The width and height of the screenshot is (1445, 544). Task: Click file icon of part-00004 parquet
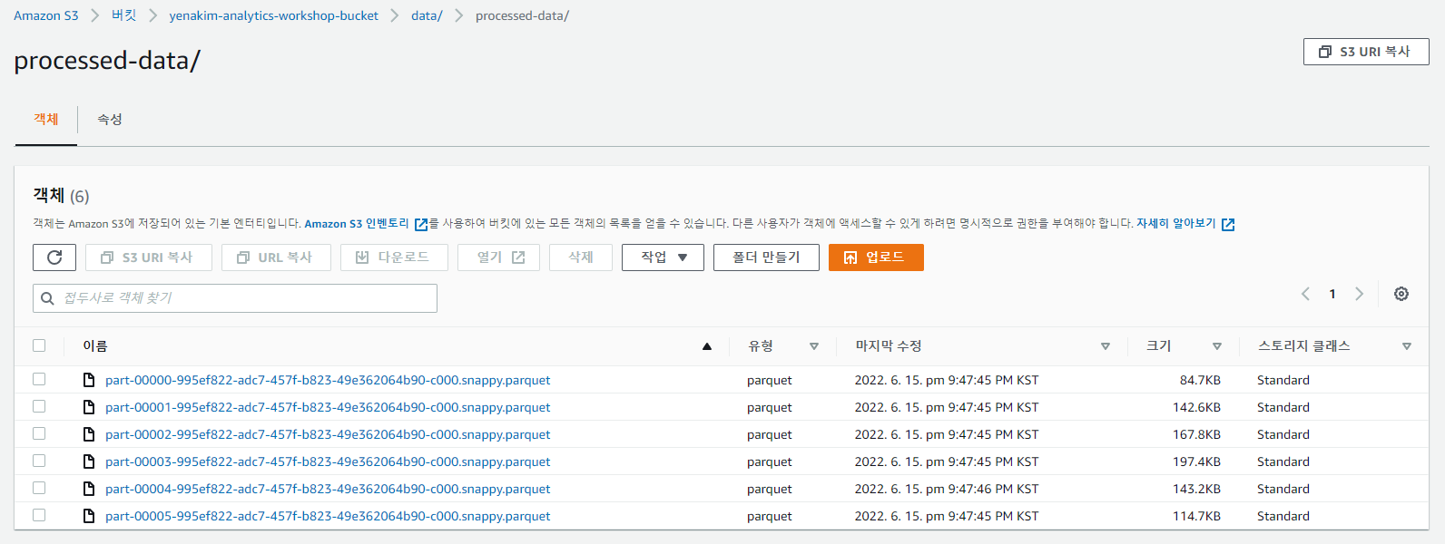click(89, 489)
